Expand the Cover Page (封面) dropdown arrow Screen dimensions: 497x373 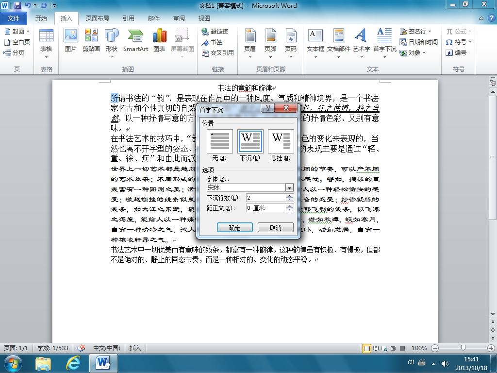(28, 32)
